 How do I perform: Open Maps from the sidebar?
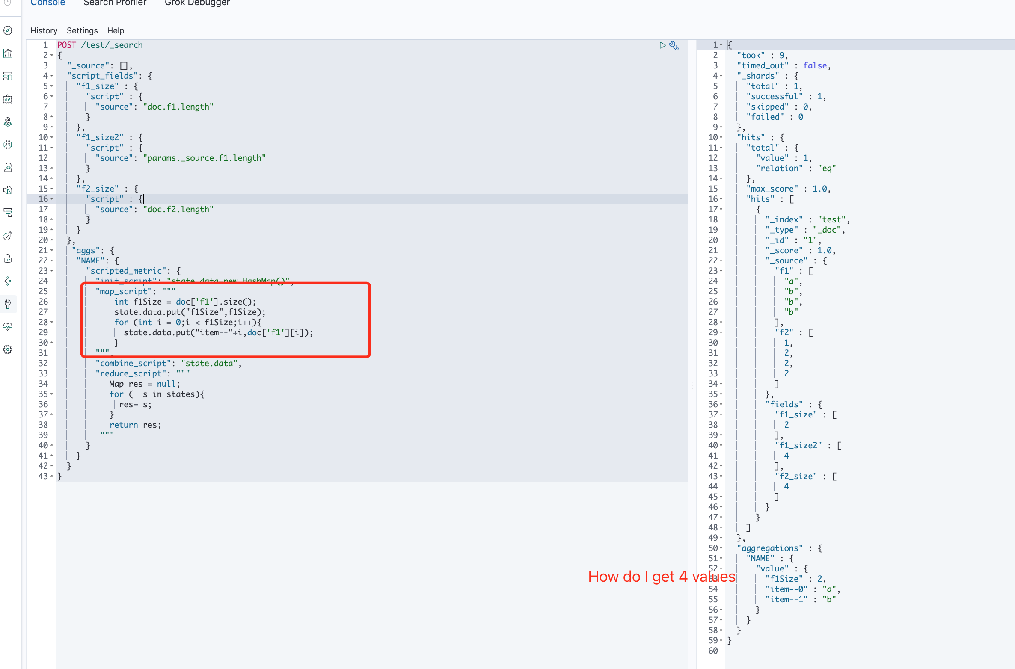8,121
